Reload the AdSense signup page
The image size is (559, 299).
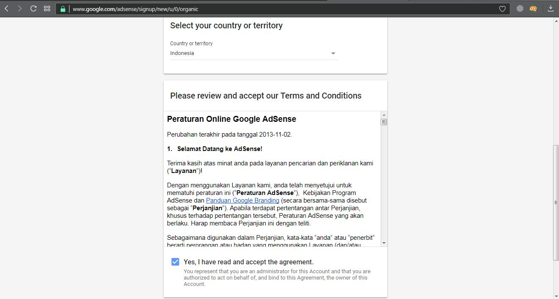click(x=33, y=8)
